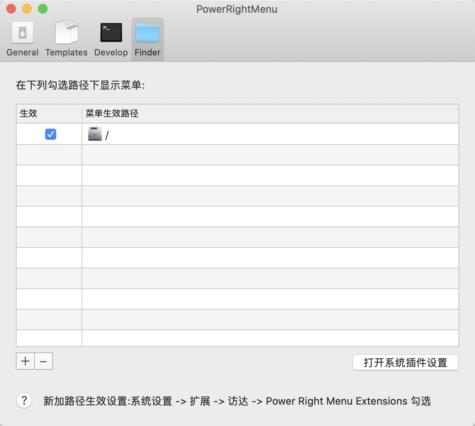Close the PowerRightMenu window

pyautogui.click(x=11, y=9)
